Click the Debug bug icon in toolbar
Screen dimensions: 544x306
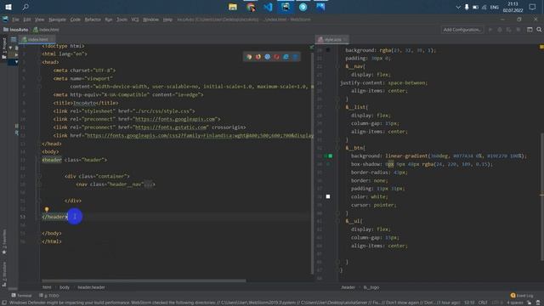click(500, 30)
